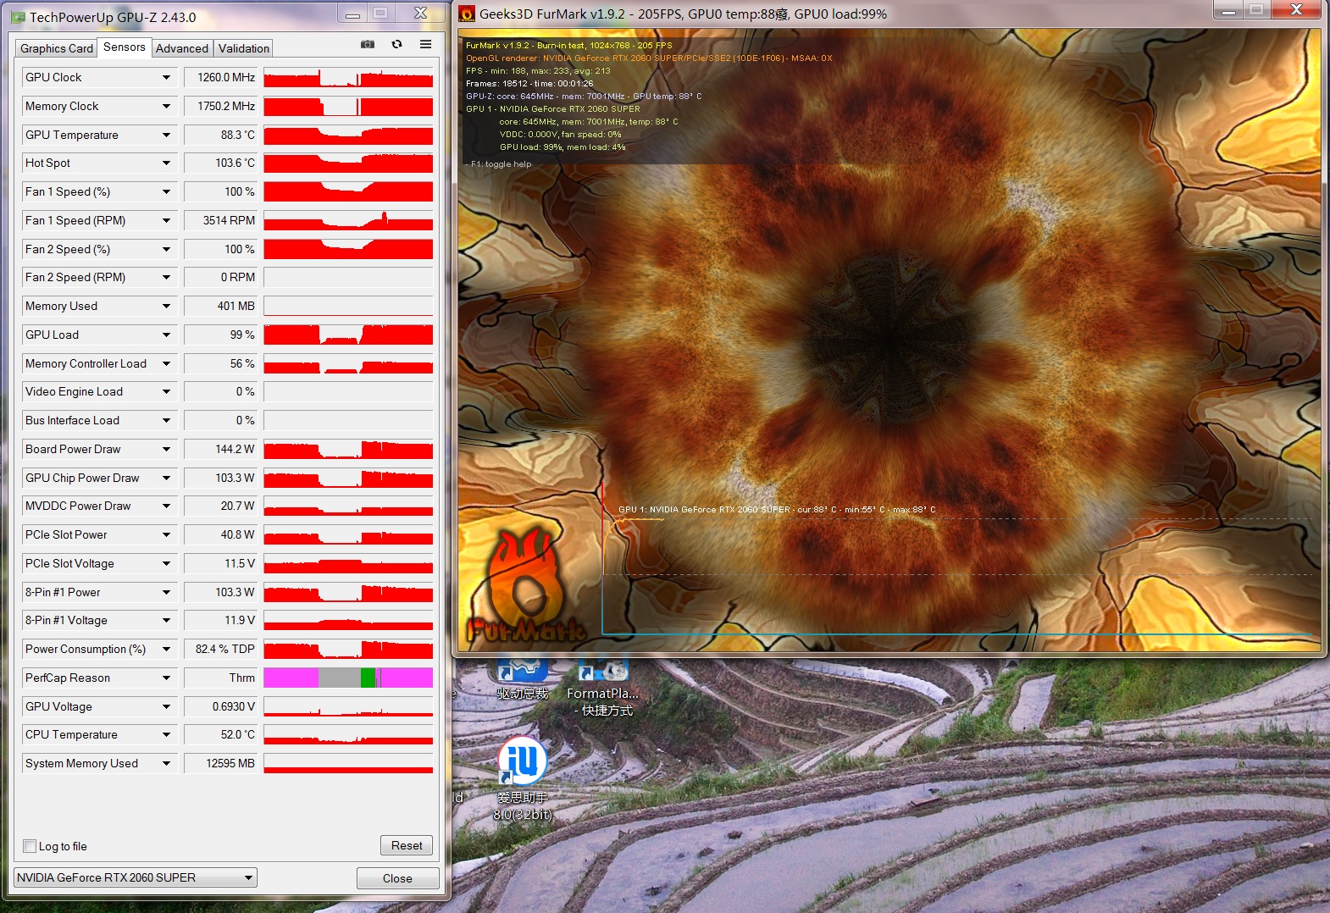Open the System Memory Used dropdown
The height and width of the screenshot is (913, 1330).
click(x=166, y=763)
